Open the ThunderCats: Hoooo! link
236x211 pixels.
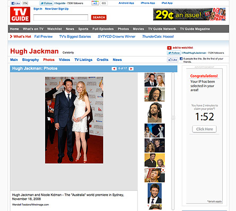click(x=158, y=37)
